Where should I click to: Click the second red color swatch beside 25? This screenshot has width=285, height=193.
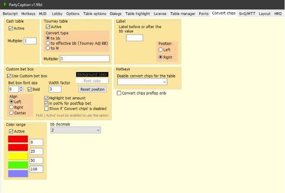pos(18,148)
